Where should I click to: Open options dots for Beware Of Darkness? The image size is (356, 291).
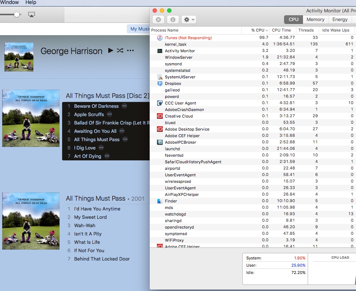click(x=124, y=106)
